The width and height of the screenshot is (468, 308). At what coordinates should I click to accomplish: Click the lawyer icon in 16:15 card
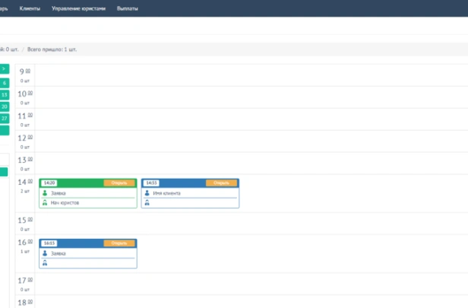pyautogui.click(x=45, y=263)
